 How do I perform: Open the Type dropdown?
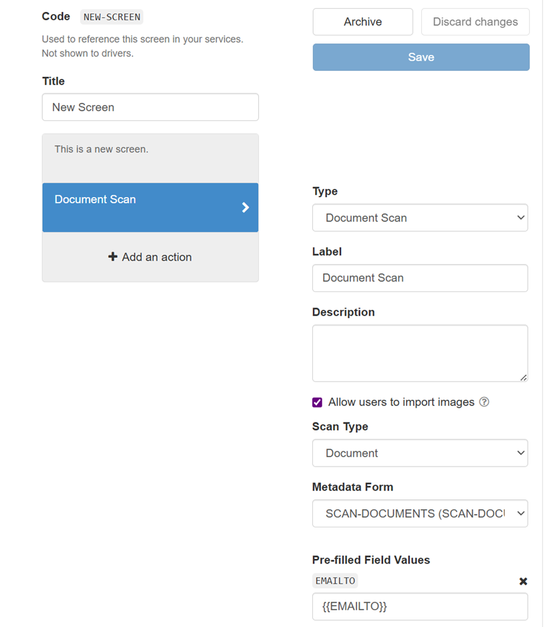tap(420, 218)
